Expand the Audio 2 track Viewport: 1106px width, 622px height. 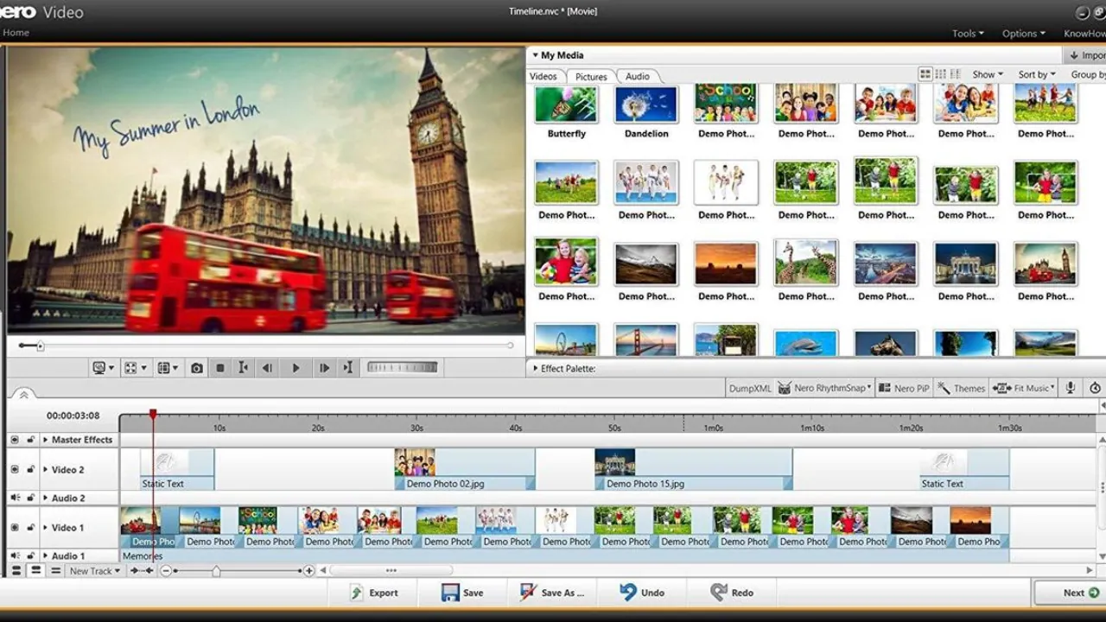pyautogui.click(x=46, y=498)
